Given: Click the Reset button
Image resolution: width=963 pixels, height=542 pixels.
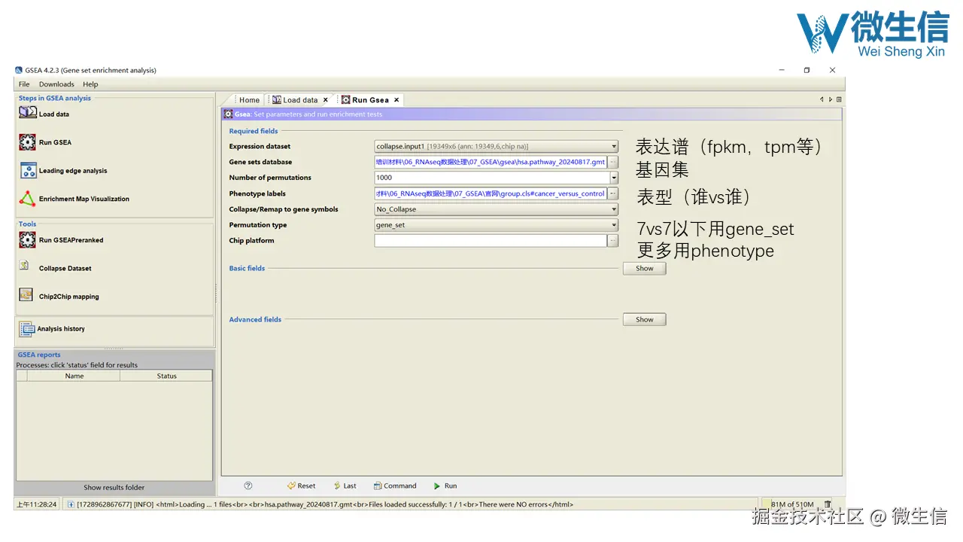Looking at the screenshot, I should click(x=301, y=486).
